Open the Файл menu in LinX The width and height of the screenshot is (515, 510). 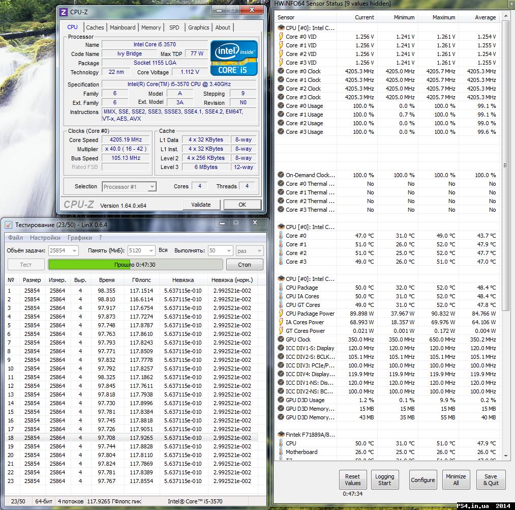(15, 237)
